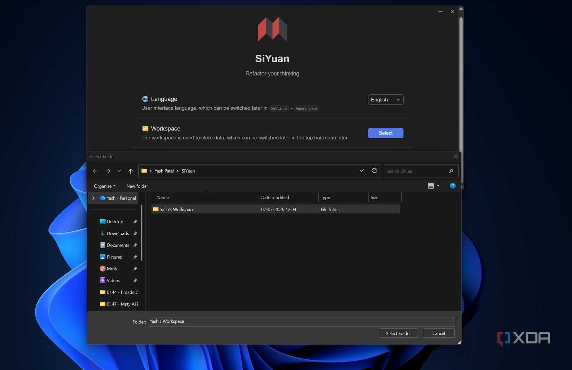
Task: Open the English language dropdown in SiYuan
Action: 385,100
